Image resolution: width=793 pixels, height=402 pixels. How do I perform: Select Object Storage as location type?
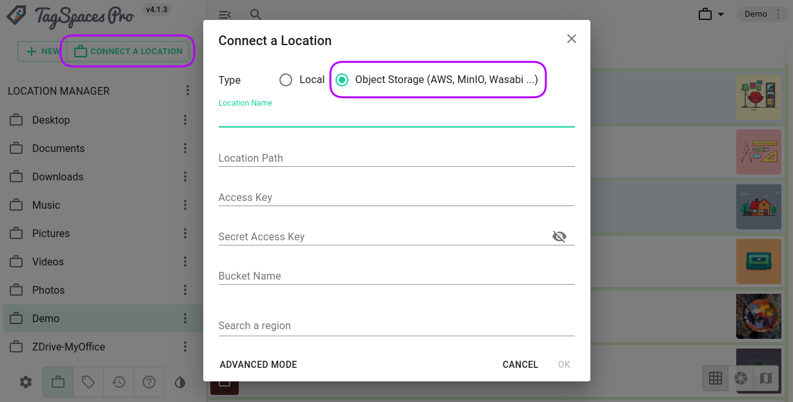[x=342, y=80]
